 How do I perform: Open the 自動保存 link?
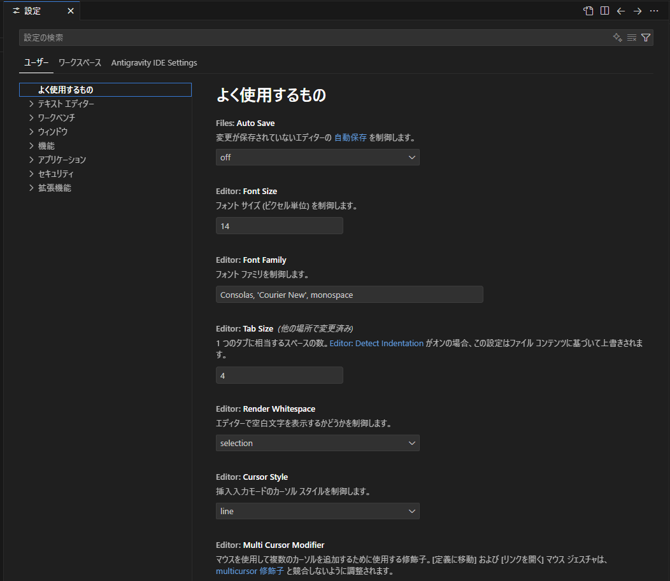coord(350,137)
